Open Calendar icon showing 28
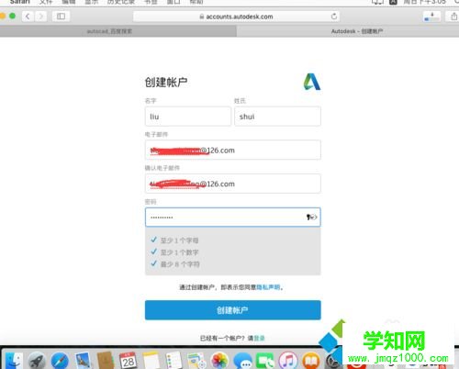 (129, 361)
